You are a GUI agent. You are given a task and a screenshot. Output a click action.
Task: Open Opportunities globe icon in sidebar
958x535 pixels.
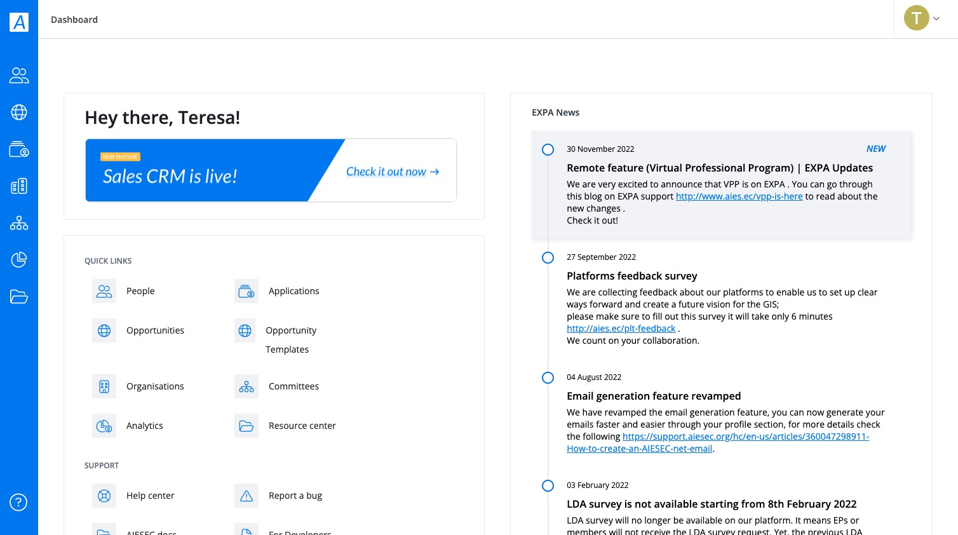coord(19,112)
